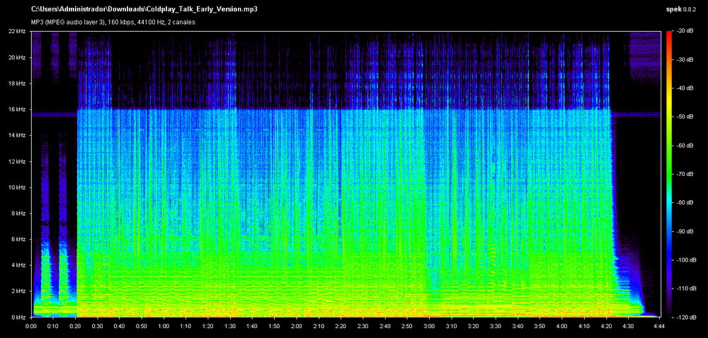
Task: Click the 0:30 time axis label
Action: (x=98, y=325)
